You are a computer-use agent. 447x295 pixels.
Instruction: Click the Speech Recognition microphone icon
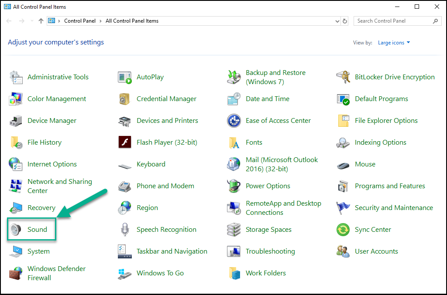tap(125, 230)
